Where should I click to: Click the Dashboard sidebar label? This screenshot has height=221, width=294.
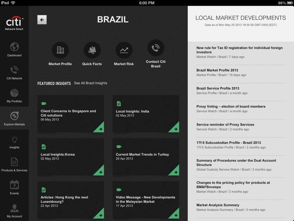point(15,55)
